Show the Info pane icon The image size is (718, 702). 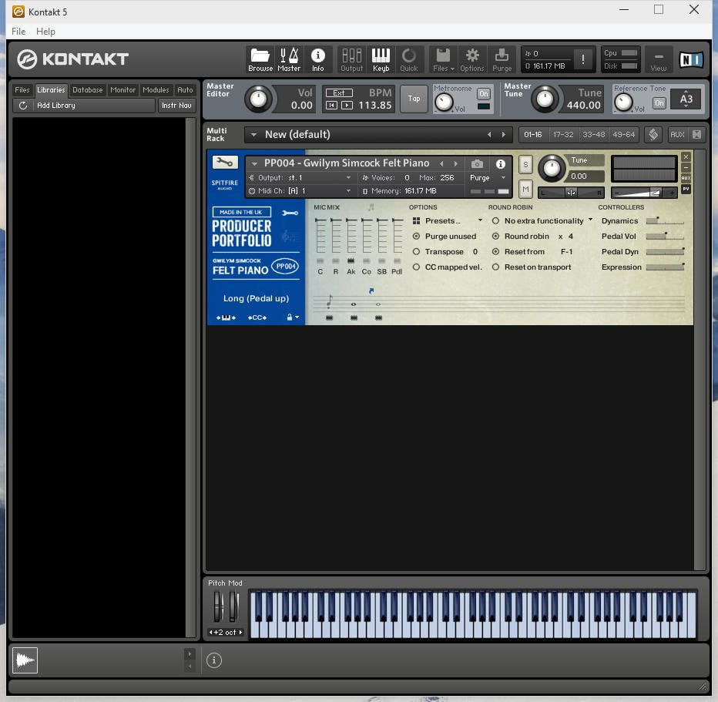click(x=318, y=59)
